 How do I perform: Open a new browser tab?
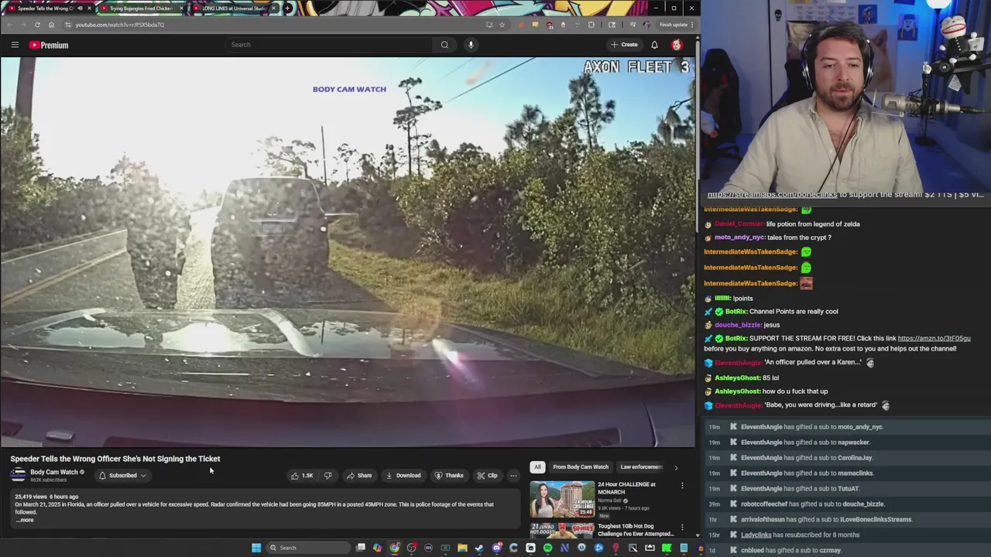pos(287,9)
